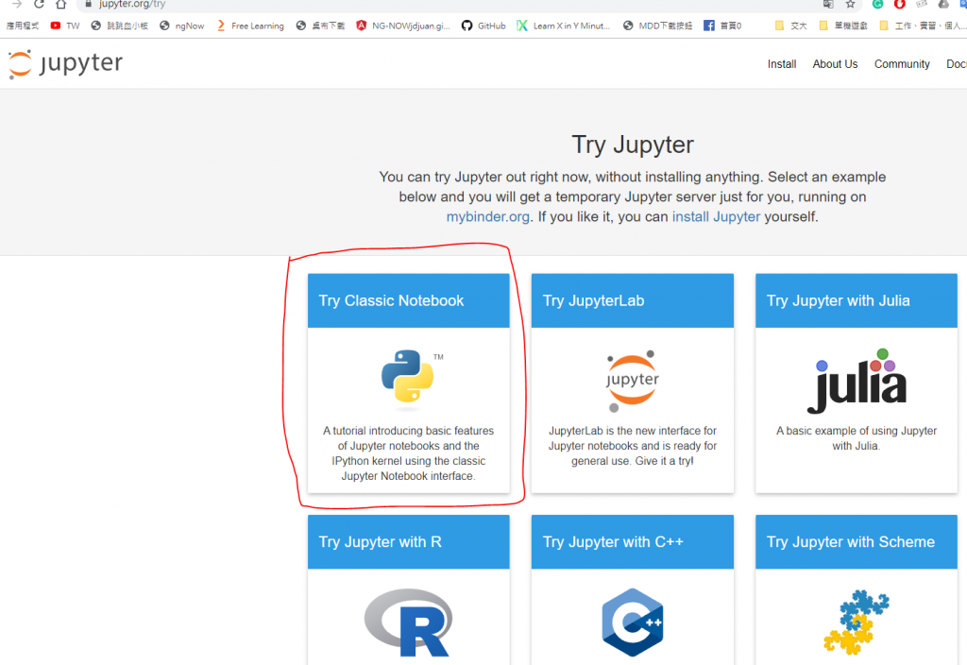
Task: Open the ngNow bookmark
Action: pyautogui.click(x=182, y=26)
